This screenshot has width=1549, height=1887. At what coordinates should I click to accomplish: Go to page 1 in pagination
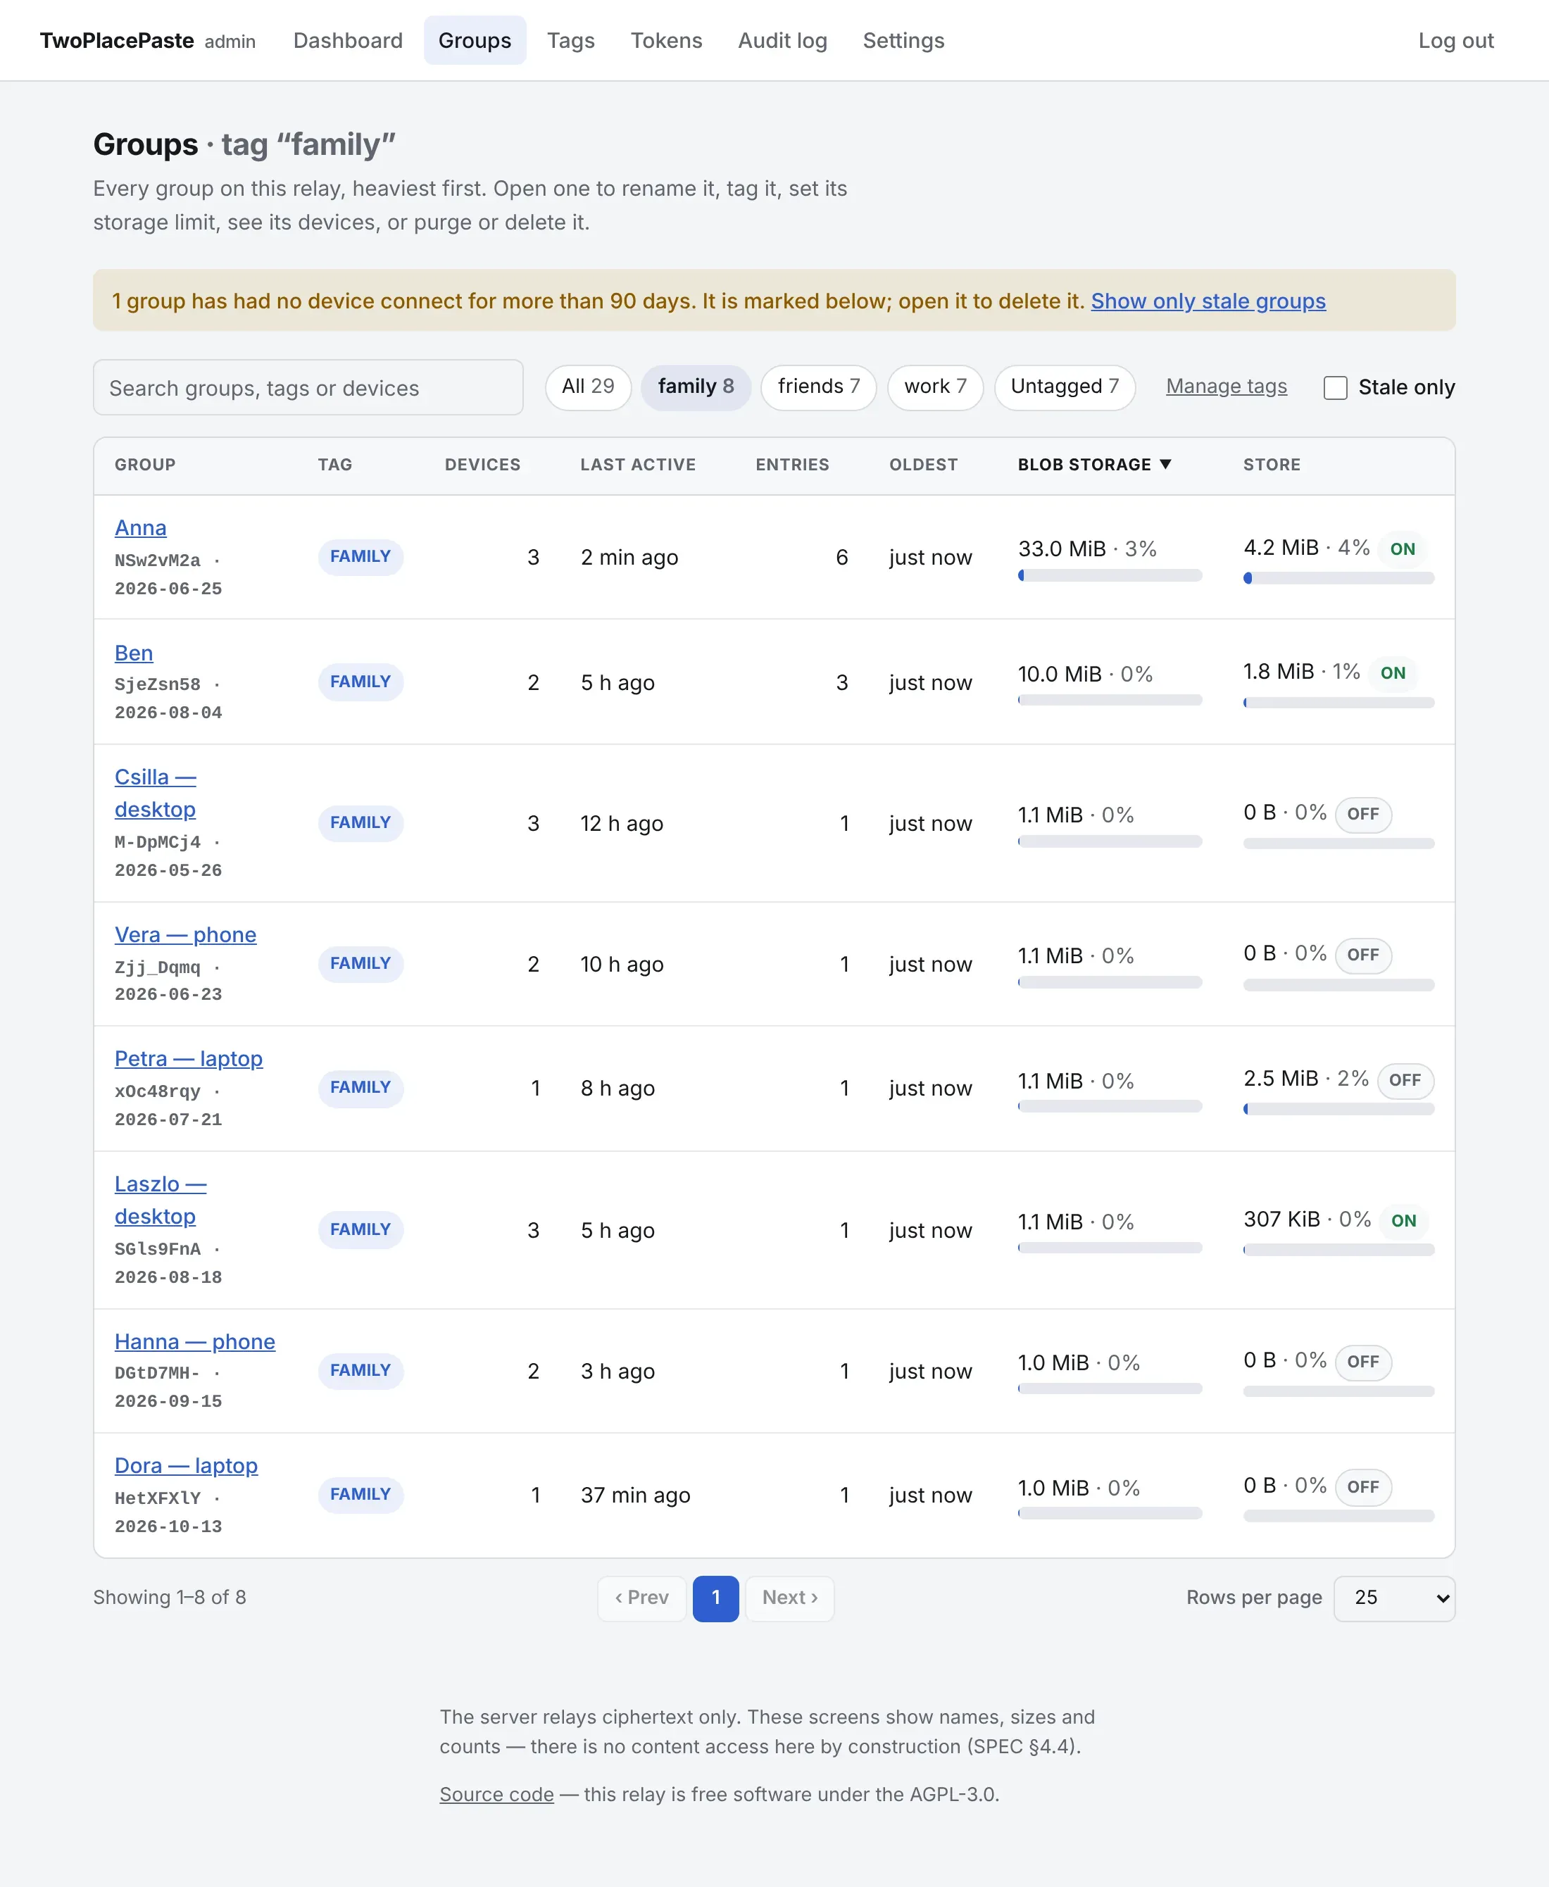715,1598
